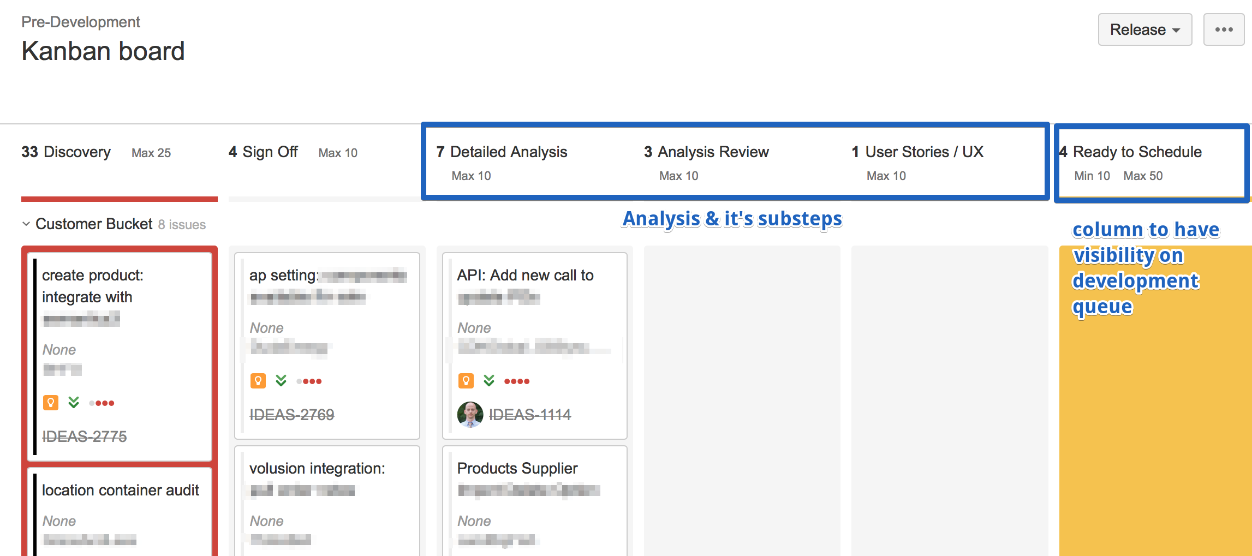Click the green priority arrows on IDEAS-2769 card
This screenshot has width=1252, height=556.
click(x=281, y=381)
